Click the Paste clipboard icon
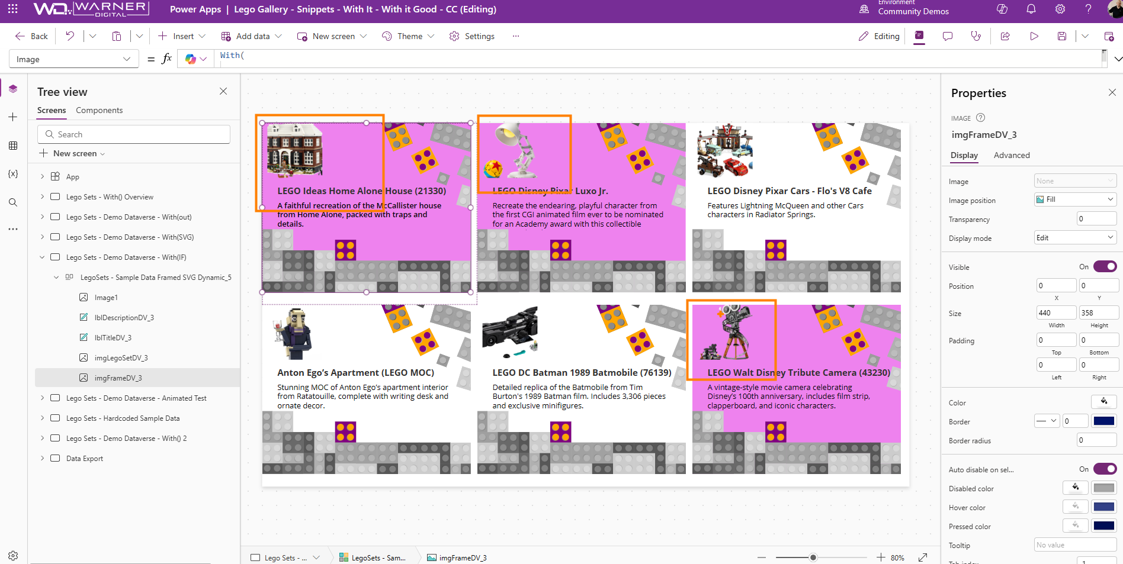The height and width of the screenshot is (564, 1123). pos(117,36)
